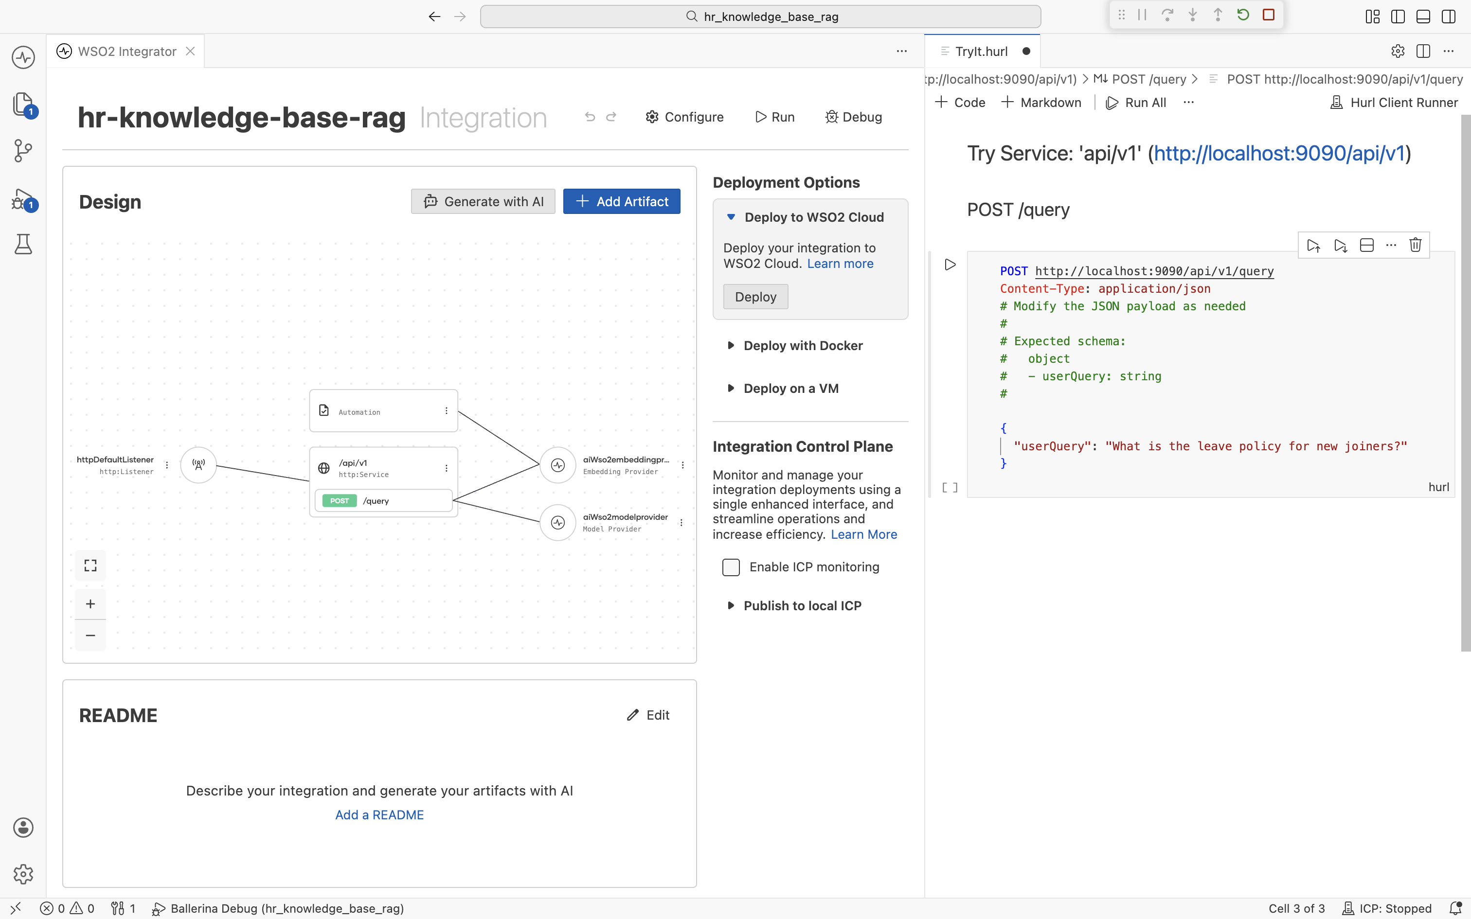Image resolution: width=1471 pixels, height=919 pixels.
Task: Stop the debug session
Action: tap(1269, 15)
